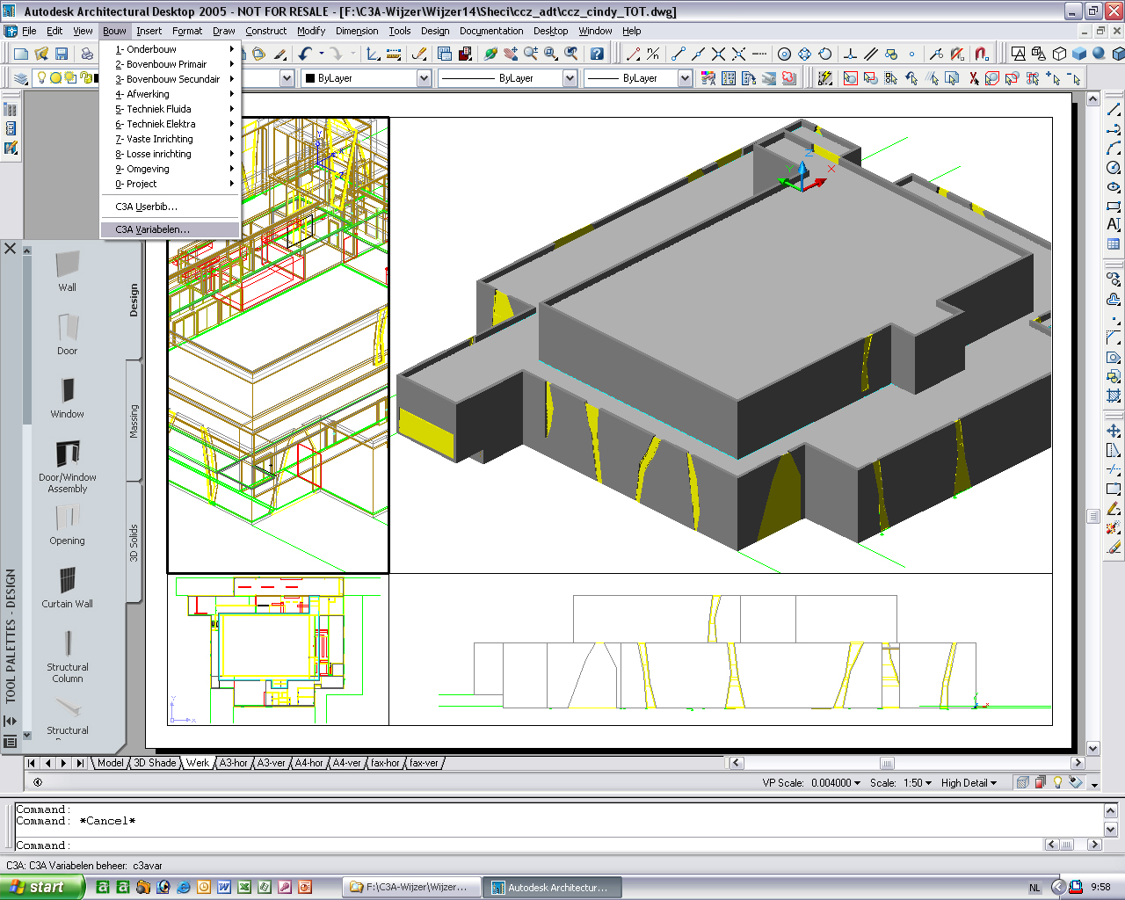Click the last layout tab navigation arrow

click(x=80, y=763)
